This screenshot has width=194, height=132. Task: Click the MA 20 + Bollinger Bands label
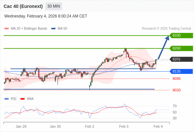(x=29, y=29)
